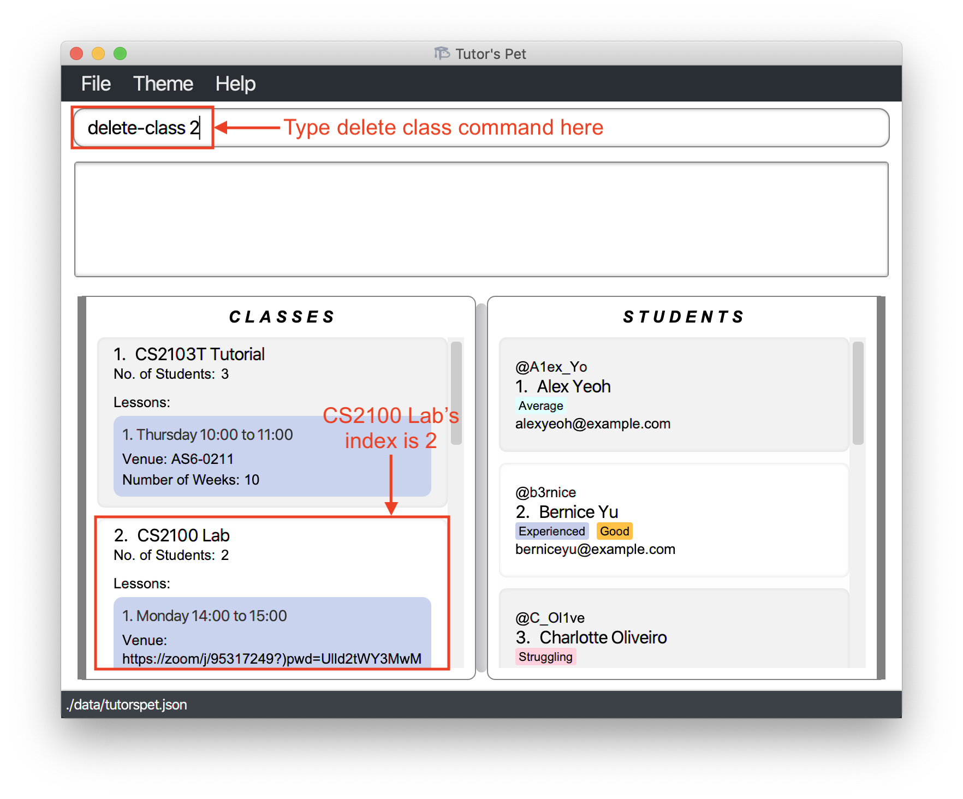The height and width of the screenshot is (799, 963).
Task: Click the command input field
Action: [481, 128]
